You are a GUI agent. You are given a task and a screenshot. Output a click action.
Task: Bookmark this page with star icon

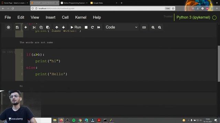pyautogui.click(x=173, y=9)
